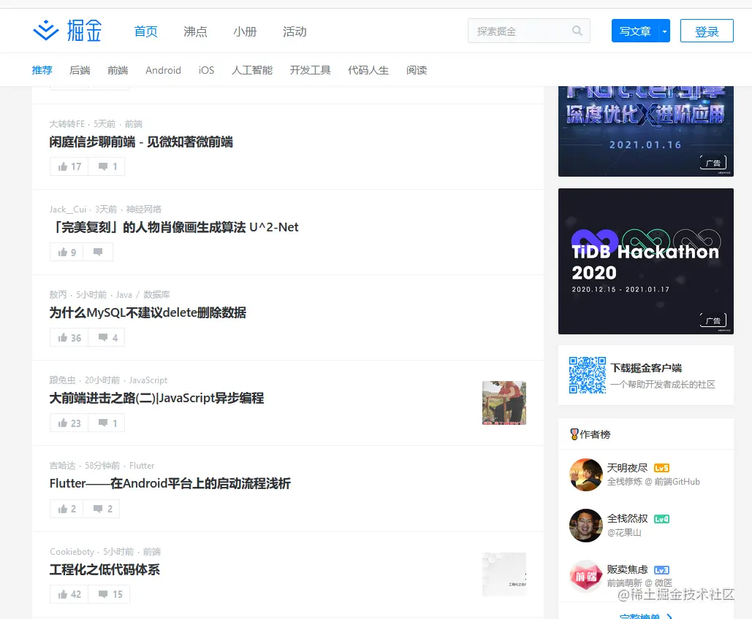
Task: Open article 为什么MySQL不建议delete删除数据
Action: tap(148, 313)
